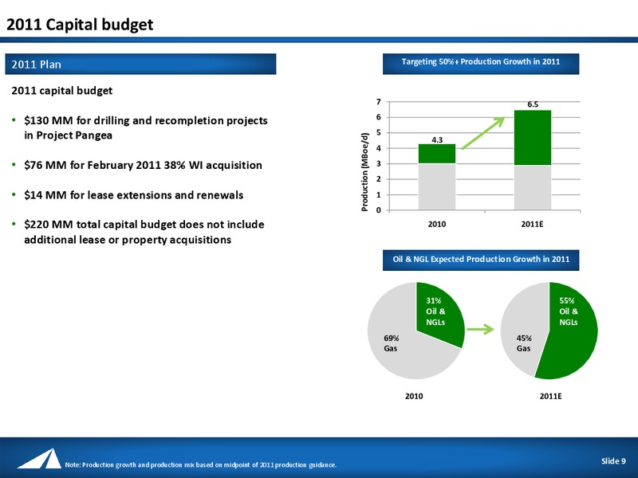Click the gray segment of the 2010 bar
The height and width of the screenshot is (478, 638).
[437, 187]
